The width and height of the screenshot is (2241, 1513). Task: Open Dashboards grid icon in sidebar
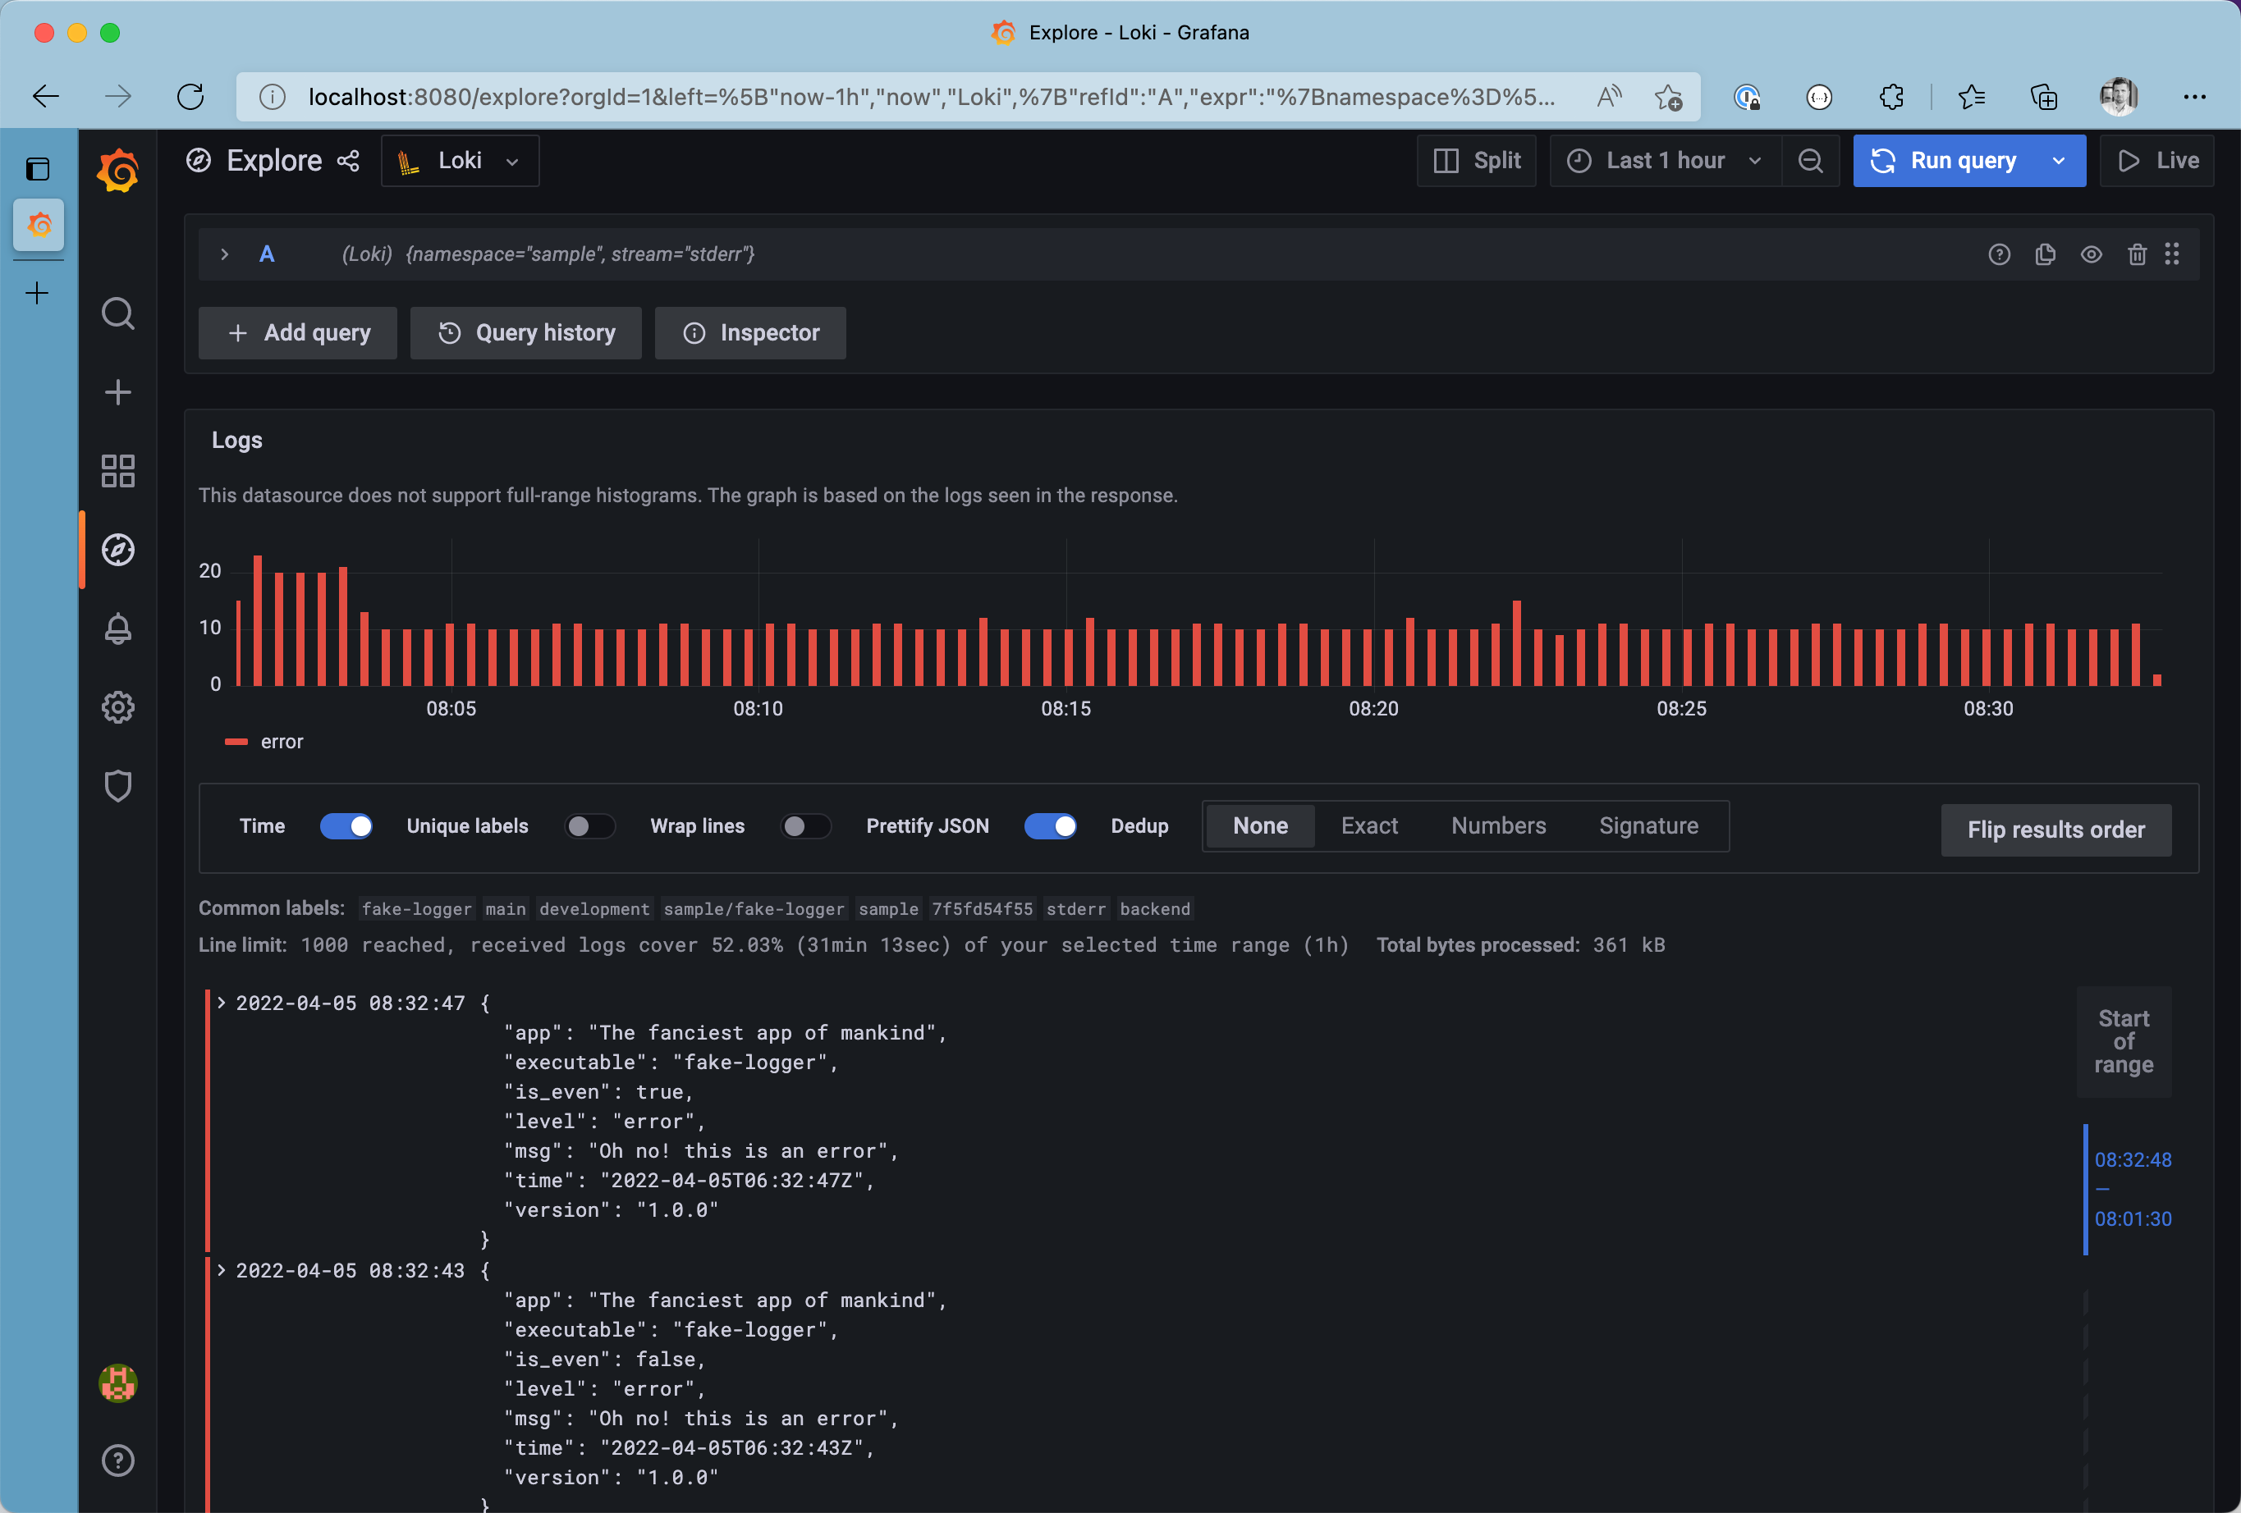(x=117, y=471)
